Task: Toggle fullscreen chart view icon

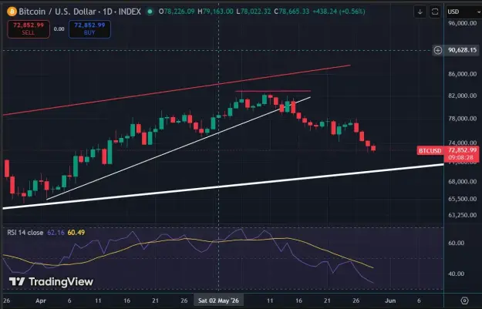Action: pyautogui.click(x=435, y=12)
